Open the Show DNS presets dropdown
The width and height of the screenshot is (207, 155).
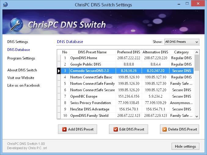[x=181, y=42]
